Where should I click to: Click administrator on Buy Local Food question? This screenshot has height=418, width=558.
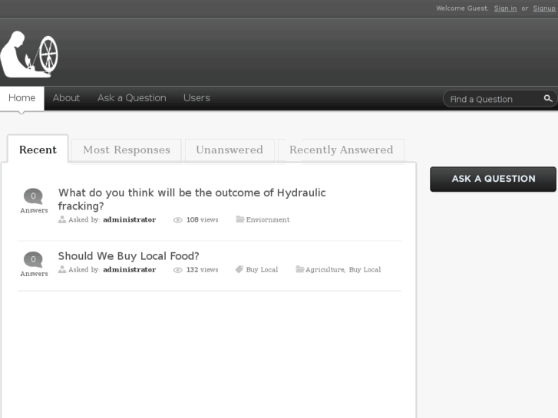click(x=129, y=269)
